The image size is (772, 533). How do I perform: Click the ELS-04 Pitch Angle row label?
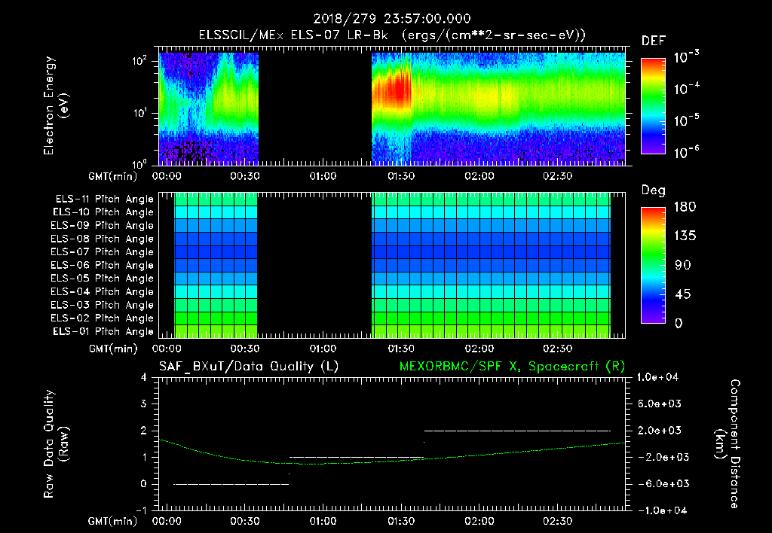tap(103, 291)
